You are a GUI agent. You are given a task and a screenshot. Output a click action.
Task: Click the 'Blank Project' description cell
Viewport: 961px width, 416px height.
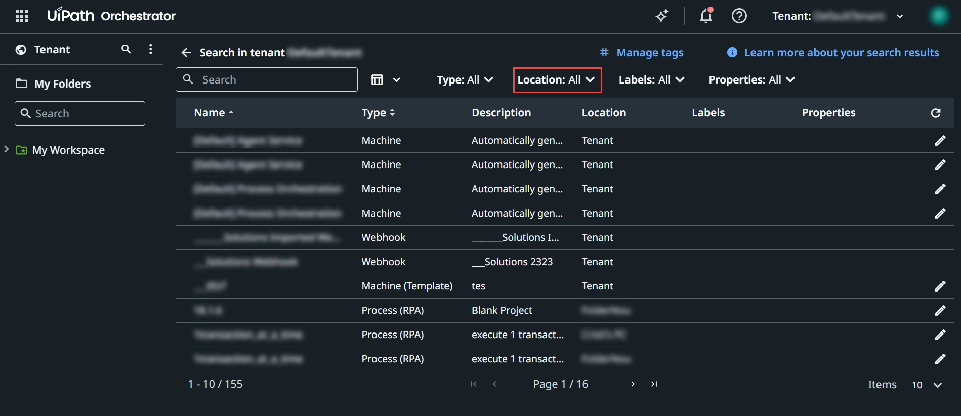click(502, 311)
